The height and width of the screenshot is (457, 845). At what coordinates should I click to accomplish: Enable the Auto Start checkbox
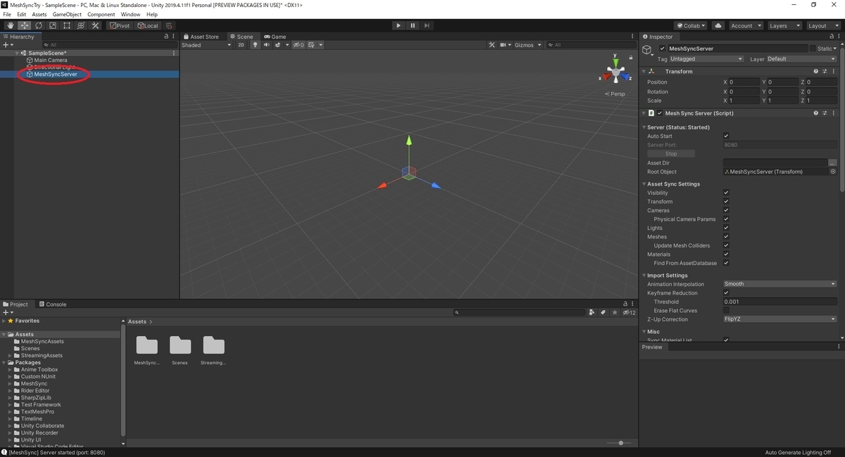pyautogui.click(x=726, y=136)
